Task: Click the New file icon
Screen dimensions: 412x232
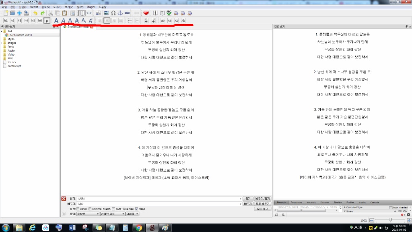Action: [x=6, y=13]
